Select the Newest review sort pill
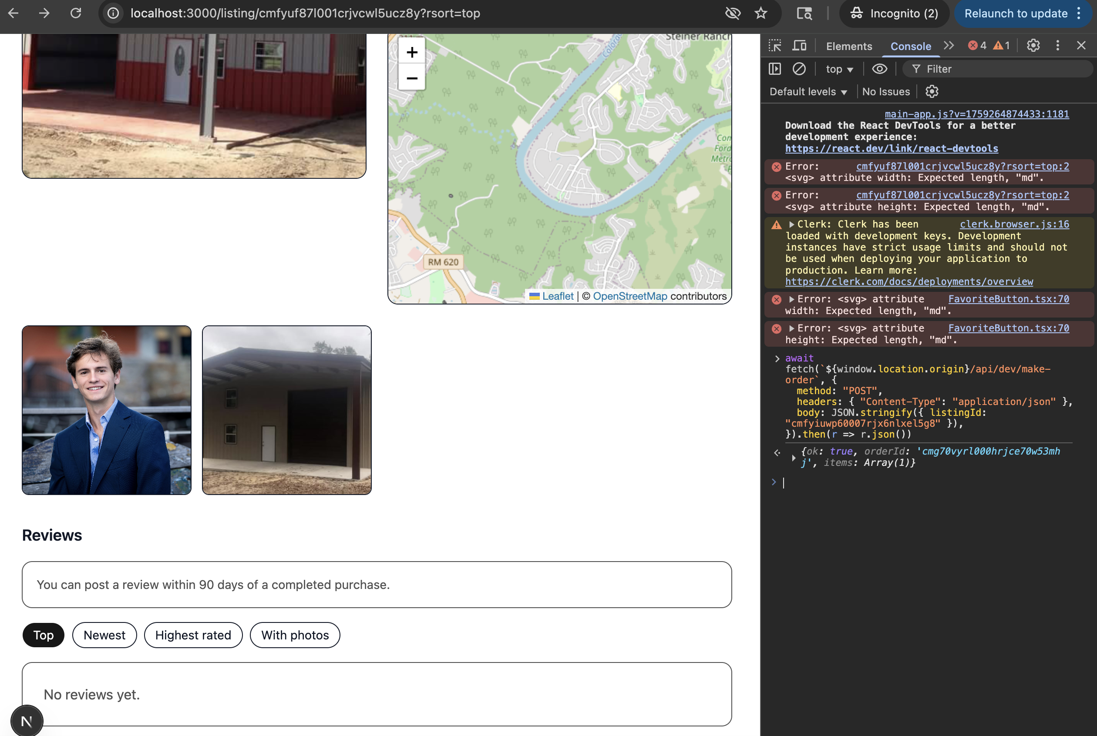The image size is (1097, 736). point(104,635)
